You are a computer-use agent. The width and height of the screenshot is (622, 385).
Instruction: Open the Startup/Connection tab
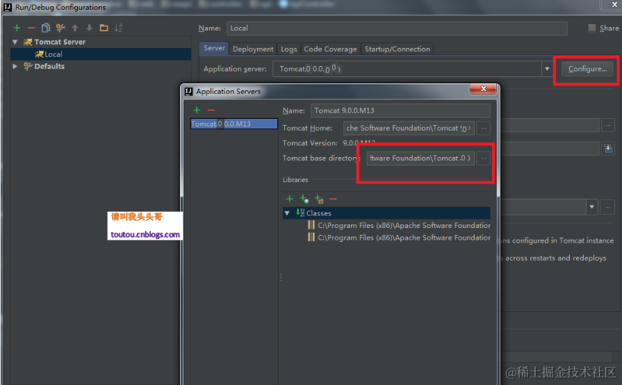(397, 49)
